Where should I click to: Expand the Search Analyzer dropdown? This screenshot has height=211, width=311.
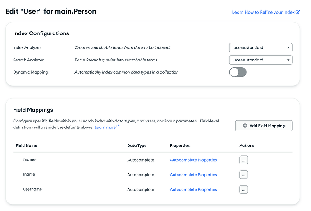261,60
